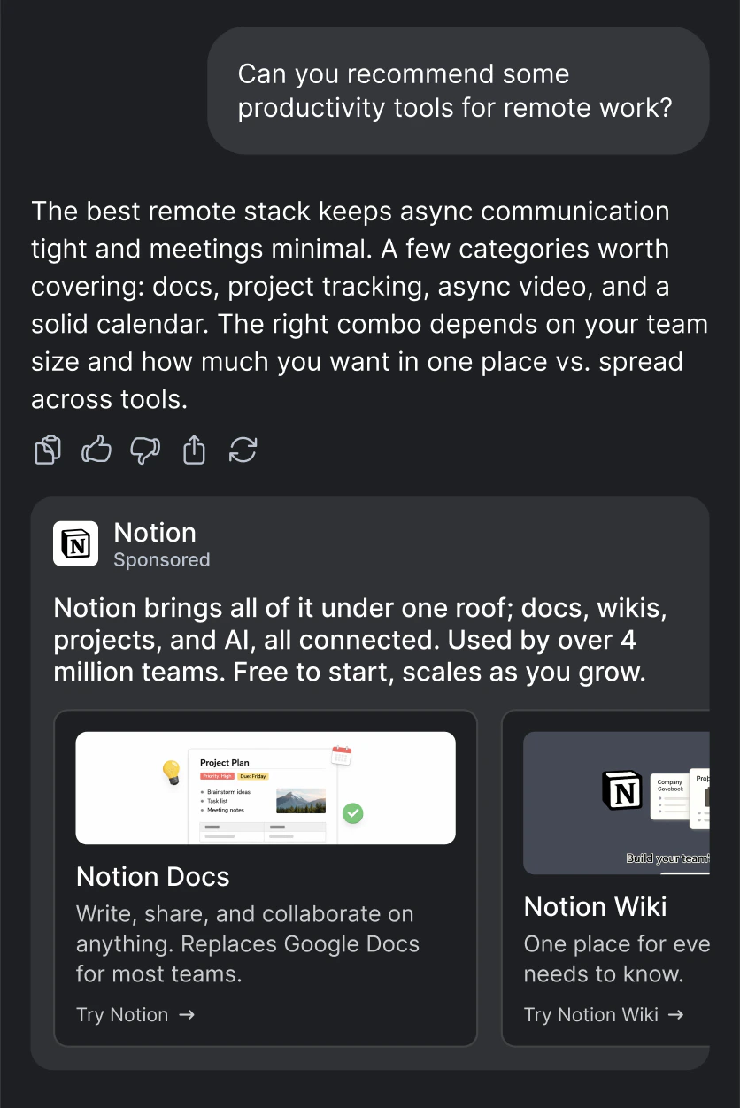Image resolution: width=740 pixels, height=1108 pixels.
Task: Select the user's question bubble
Action: tap(459, 90)
